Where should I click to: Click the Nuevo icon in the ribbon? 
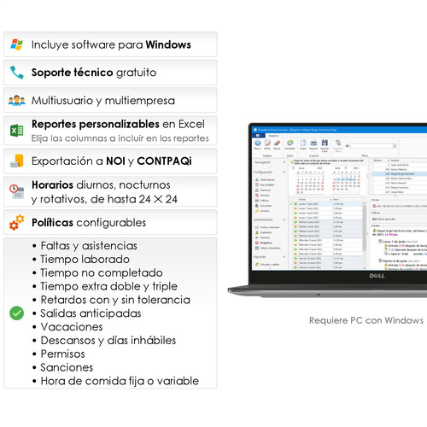pyautogui.click(x=258, y=143)
